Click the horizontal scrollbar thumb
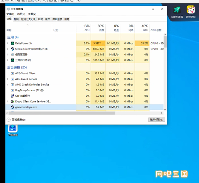Screen dimensions: 199x183 [x=62, y=113]
